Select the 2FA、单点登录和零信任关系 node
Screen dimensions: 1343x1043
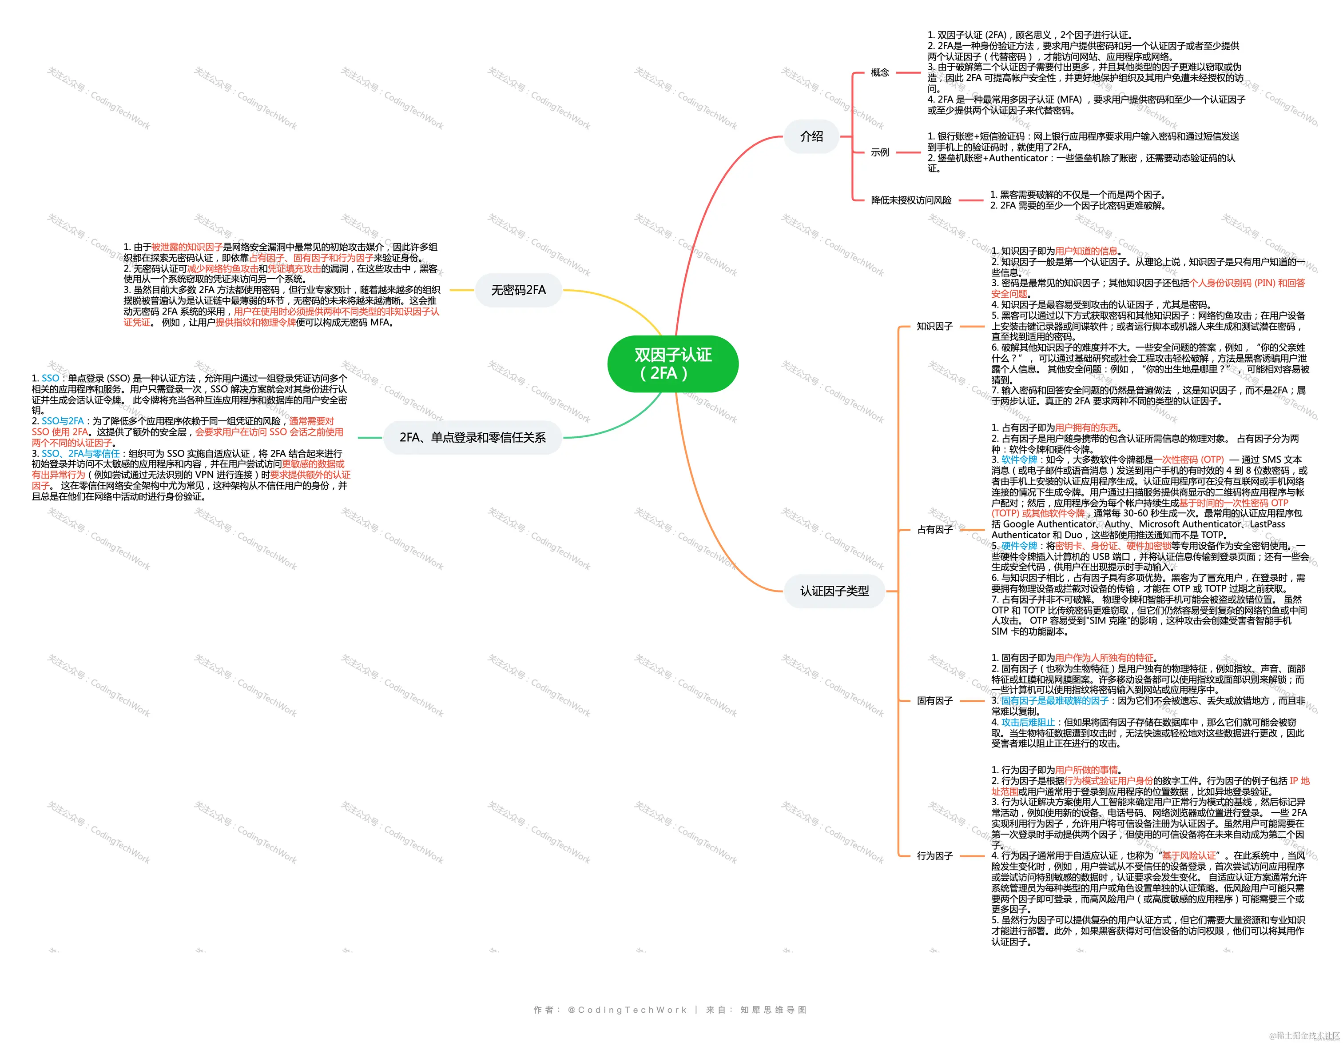(472, 437)
